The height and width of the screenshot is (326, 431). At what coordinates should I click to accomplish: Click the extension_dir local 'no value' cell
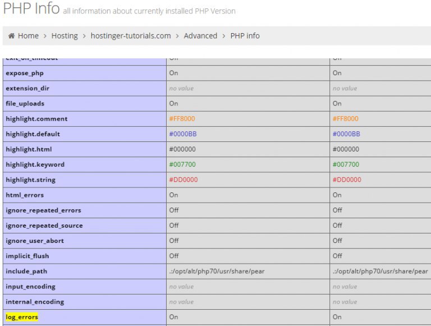[181, 89]
